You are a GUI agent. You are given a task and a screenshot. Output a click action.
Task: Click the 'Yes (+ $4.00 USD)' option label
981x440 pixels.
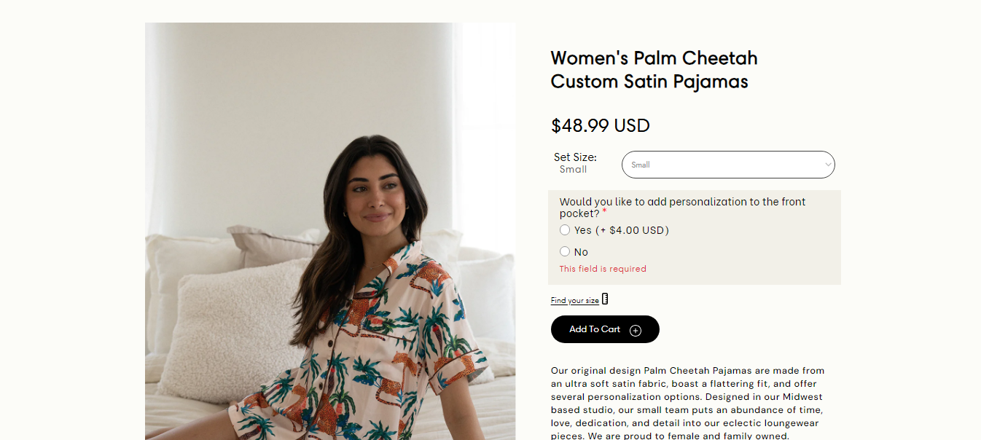click(621, 230)
